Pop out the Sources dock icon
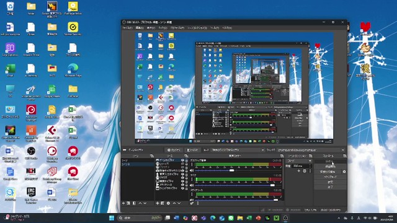397x223 pixels. coord(186,156)
